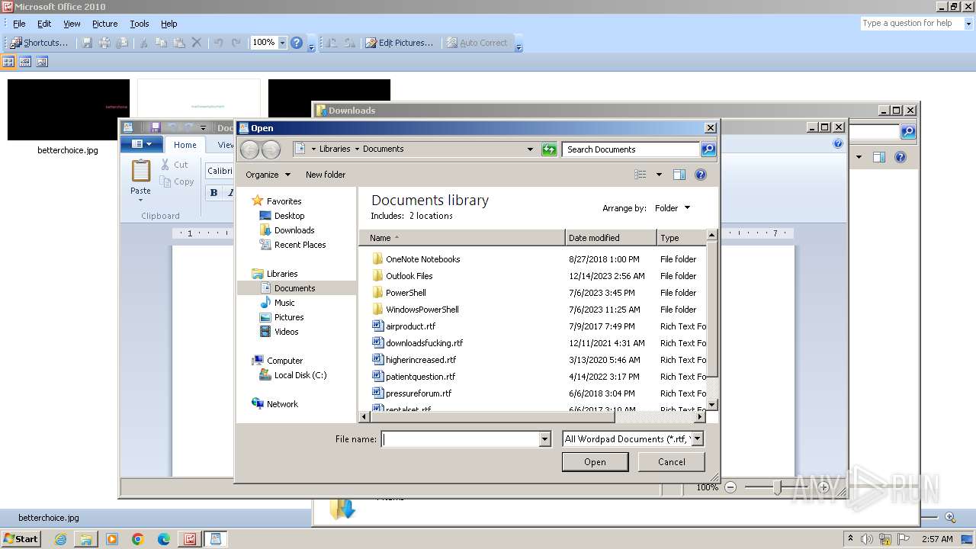Open the WordPad application menu button
Screen dimensions: 976x549
tap(142, 144)
